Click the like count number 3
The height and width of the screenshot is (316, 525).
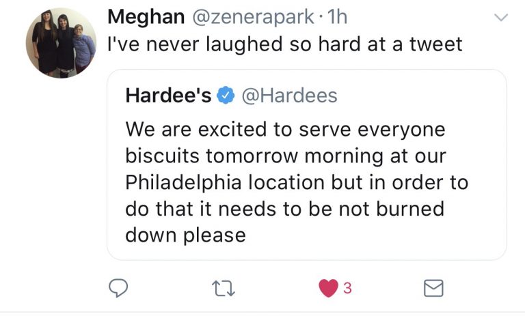tap(347, 289)
